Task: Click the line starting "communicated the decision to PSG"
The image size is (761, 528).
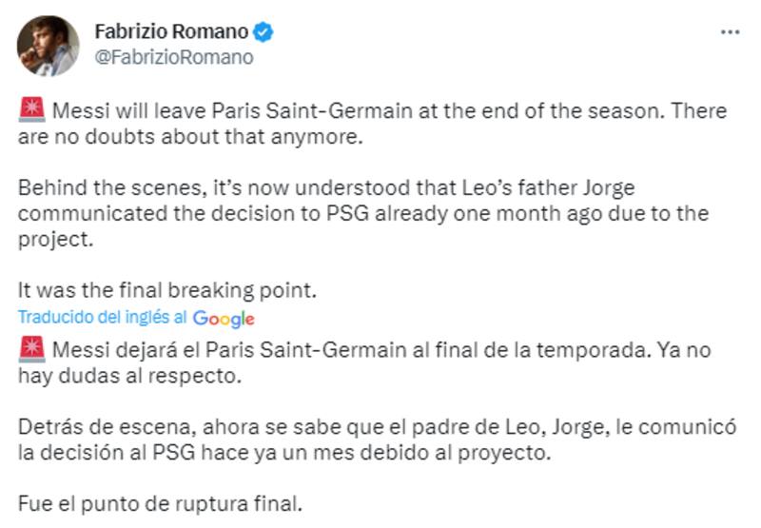Action: pyautogui.click(x=363, y=213)
